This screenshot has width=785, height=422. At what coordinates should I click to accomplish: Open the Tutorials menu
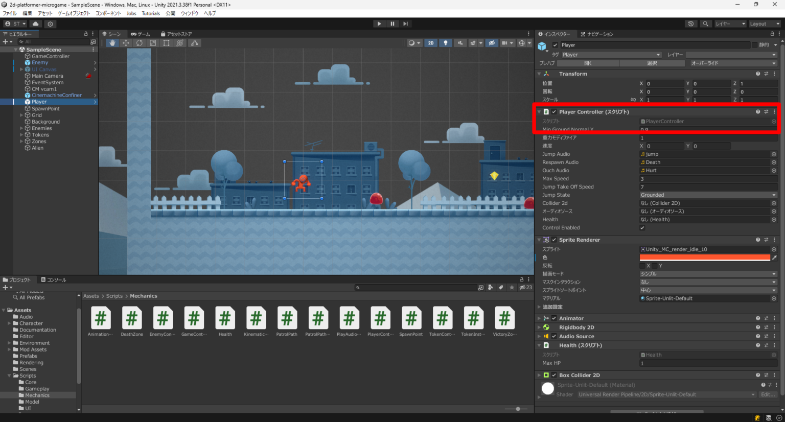[x=151, y=13]
